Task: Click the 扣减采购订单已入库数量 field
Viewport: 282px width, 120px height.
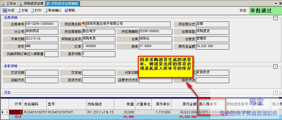Action: click(51, 54)
